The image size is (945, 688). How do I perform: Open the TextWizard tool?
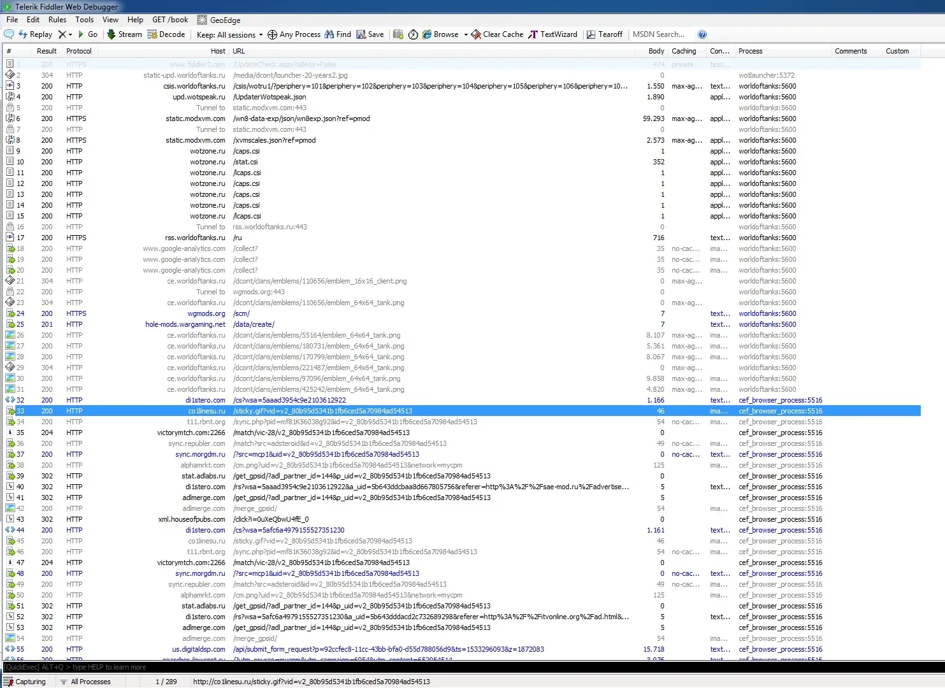(x=552, y=34)
